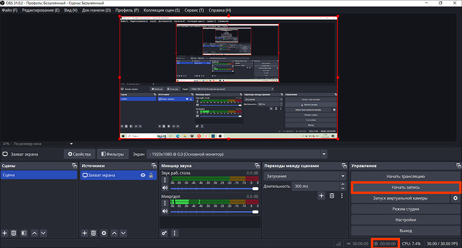The height and width of the screenshot is (248, 462).
Task: Open advanced audio properties gears icon
Action: pos(165,233)
